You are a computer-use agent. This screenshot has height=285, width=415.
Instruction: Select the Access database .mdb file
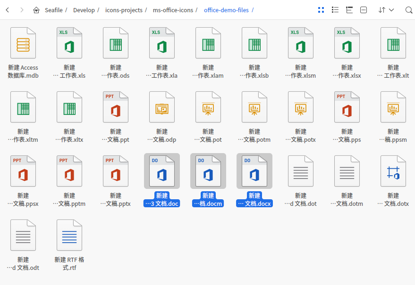pyautogui.click(x=23, y=43)
